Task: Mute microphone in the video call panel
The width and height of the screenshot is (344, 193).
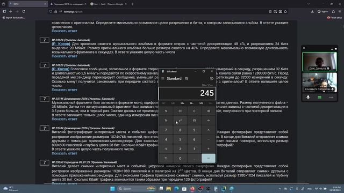Action: coord(308,97)
